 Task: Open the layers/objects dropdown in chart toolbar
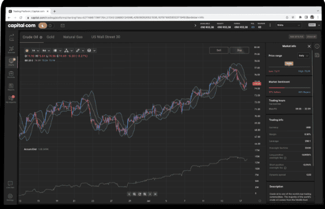pos(91,50)
